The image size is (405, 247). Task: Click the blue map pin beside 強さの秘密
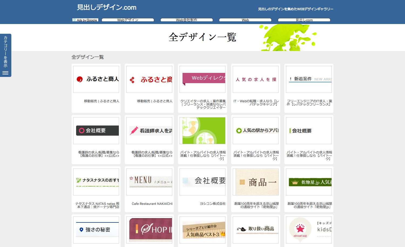click(81, 230)
